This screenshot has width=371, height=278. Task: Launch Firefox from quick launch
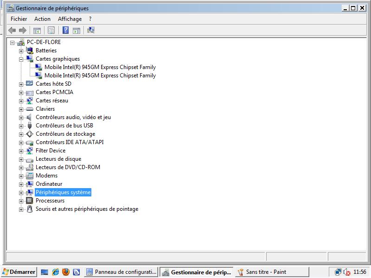66,272
